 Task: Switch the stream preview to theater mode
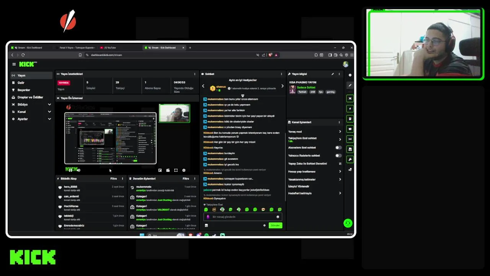[168, 170]
